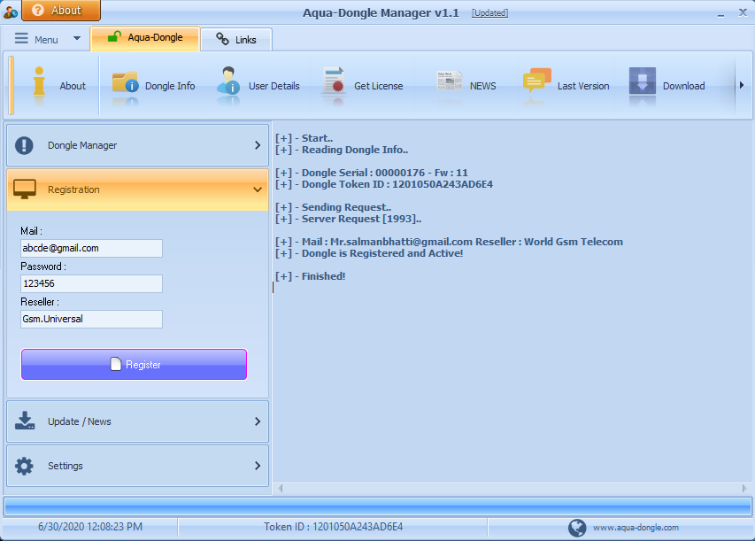Click the Password input field
Viewport: 755px width, 541px height.
(91, 283)
